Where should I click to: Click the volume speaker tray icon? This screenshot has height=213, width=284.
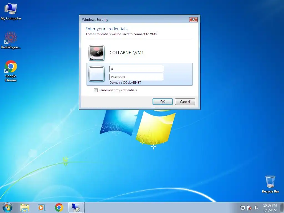coord(256,208)
